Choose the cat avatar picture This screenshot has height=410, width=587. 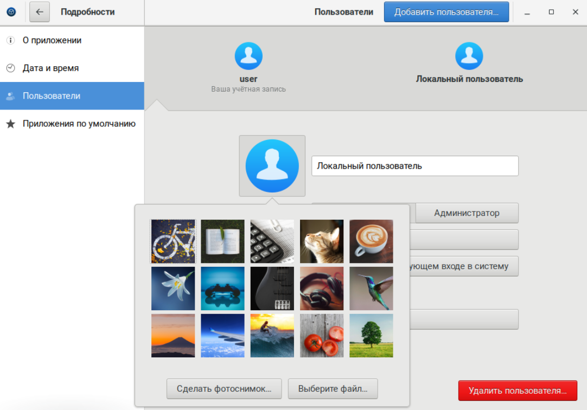tap(322, 241)
